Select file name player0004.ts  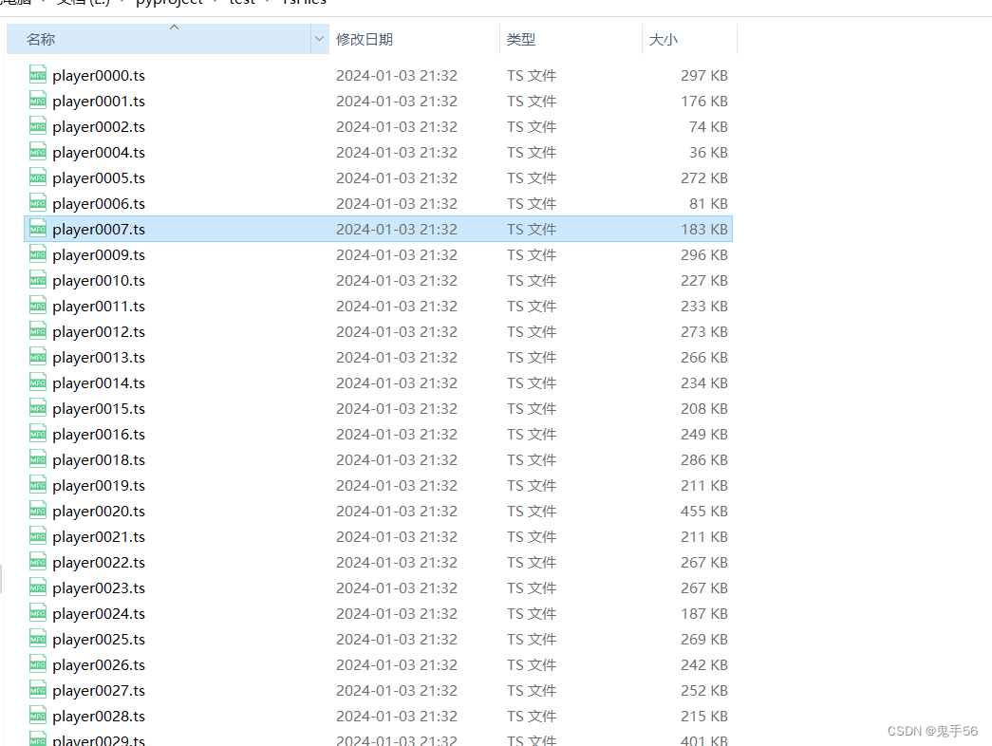[99, 153]
